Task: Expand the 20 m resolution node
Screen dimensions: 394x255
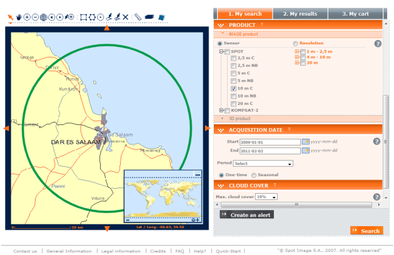Action: [297, 62]
